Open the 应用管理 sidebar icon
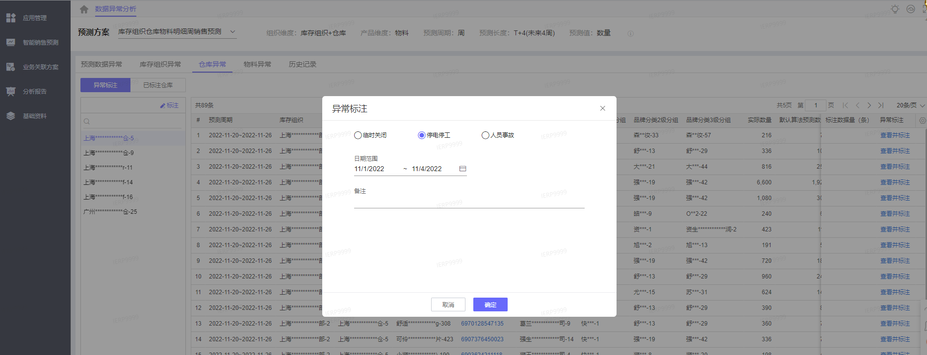This screenshot has width=927, height=355. click(x=11, y=18)
